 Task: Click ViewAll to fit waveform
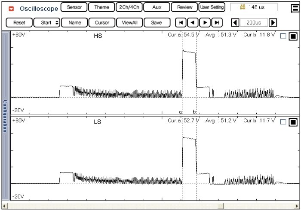pyautogui.click(x=129, y=23)
